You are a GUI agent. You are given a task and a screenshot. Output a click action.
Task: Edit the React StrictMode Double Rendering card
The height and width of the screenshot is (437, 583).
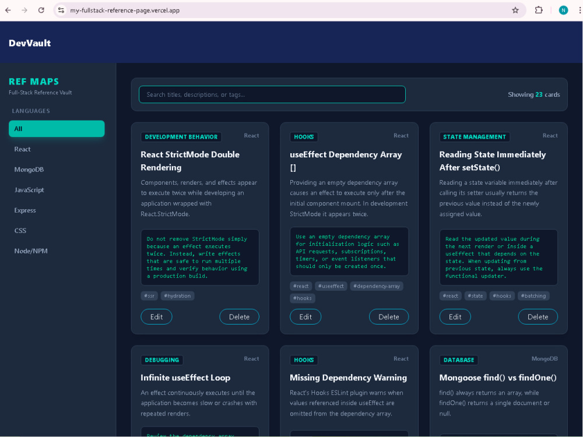tap(156, 317)
